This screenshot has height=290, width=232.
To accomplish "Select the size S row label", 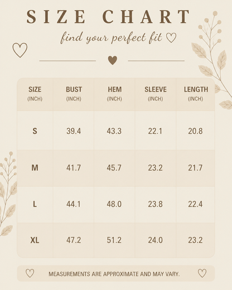I will [35, 131].
